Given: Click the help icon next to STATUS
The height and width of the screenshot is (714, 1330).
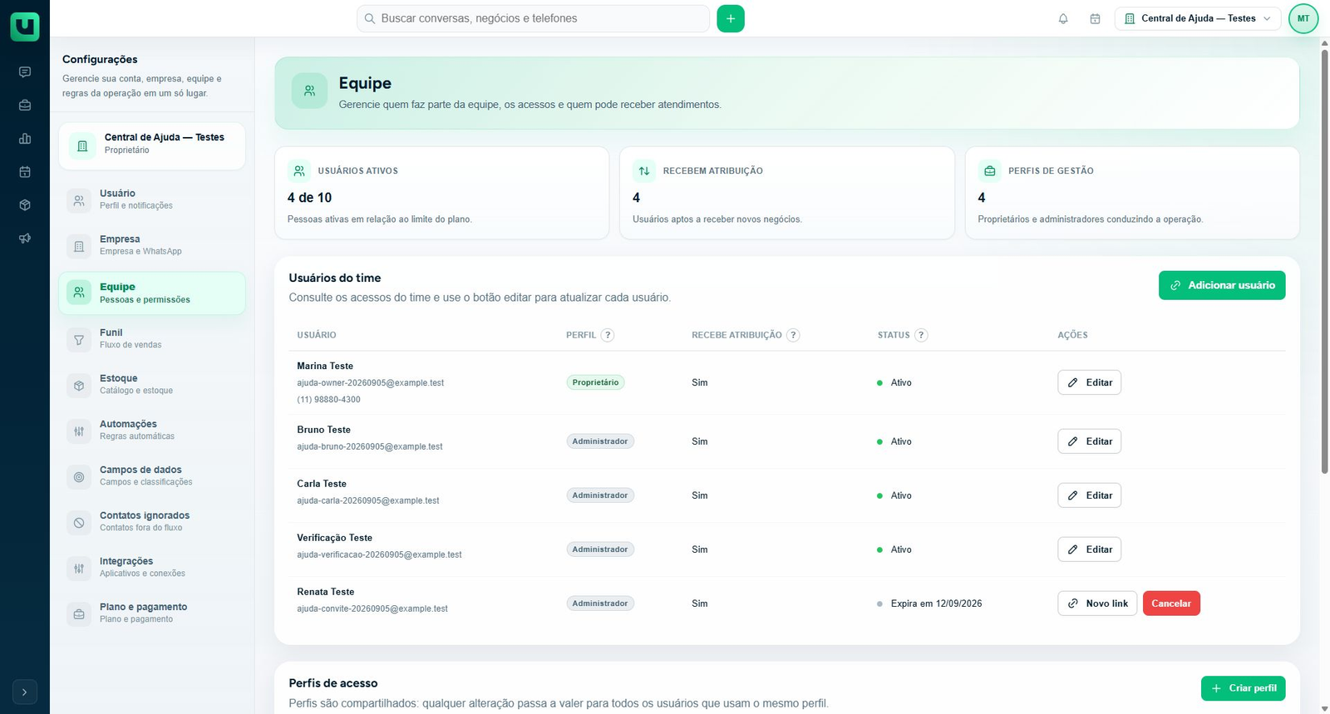Looking at the screenshot, I should coord(921,335).
